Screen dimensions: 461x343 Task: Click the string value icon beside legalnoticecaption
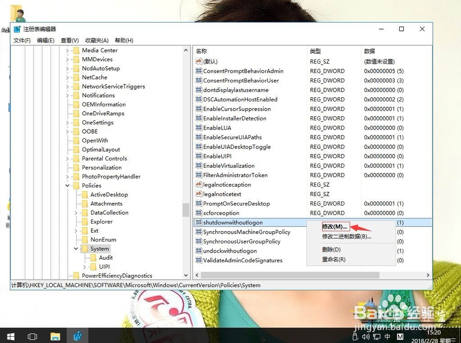198,184
